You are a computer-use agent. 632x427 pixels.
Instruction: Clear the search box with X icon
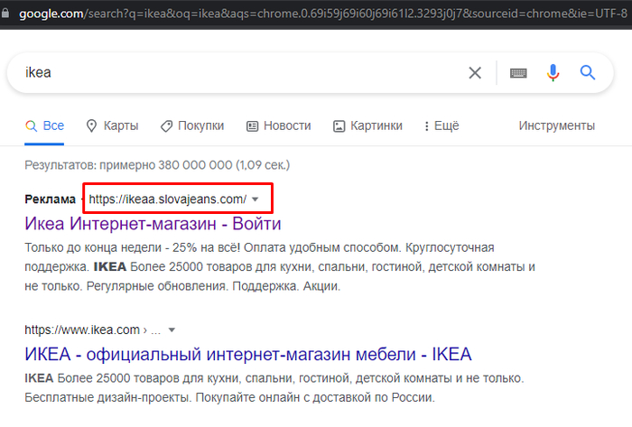[475, 73]
